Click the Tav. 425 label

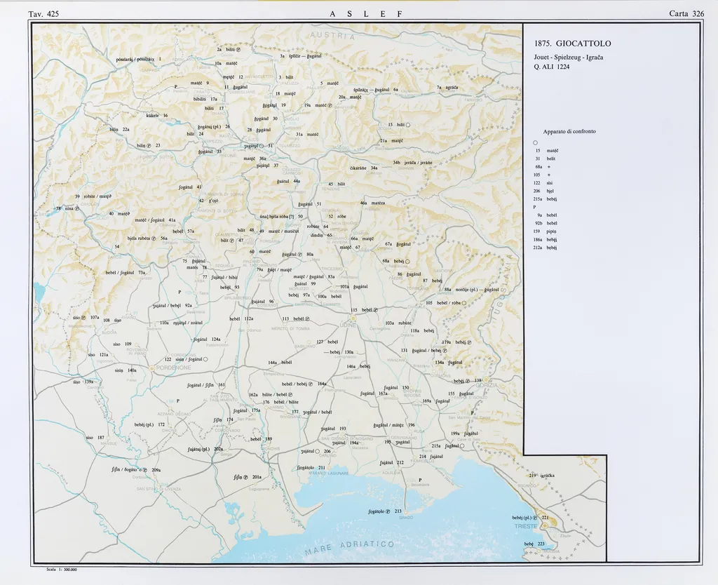(43, 13)
